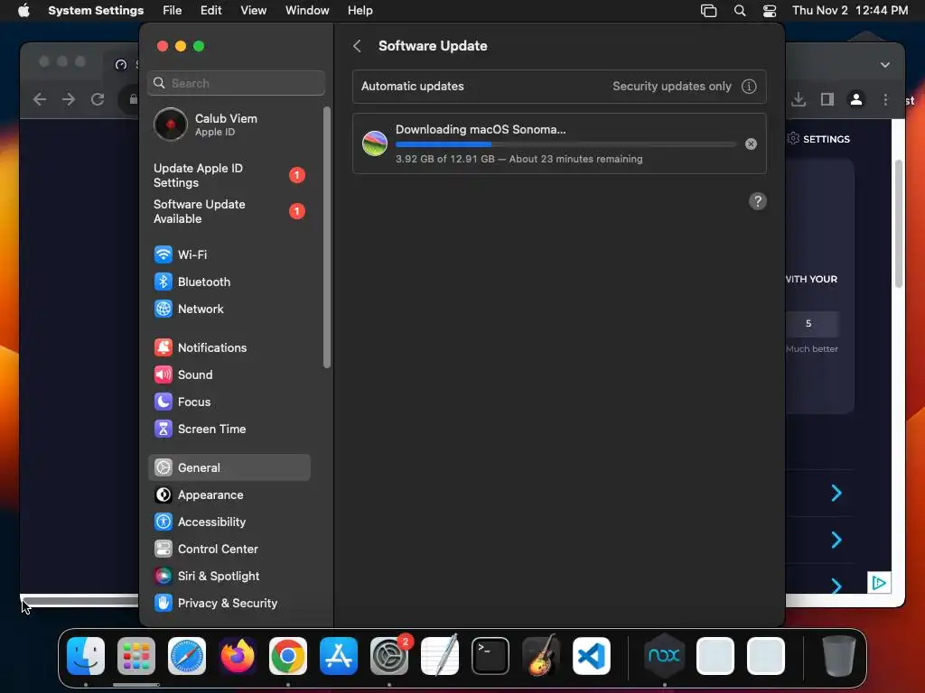The height and width of the screenshot is (693, 925).
Task: Open Control Center in menu bar
Action: [770, 11]
